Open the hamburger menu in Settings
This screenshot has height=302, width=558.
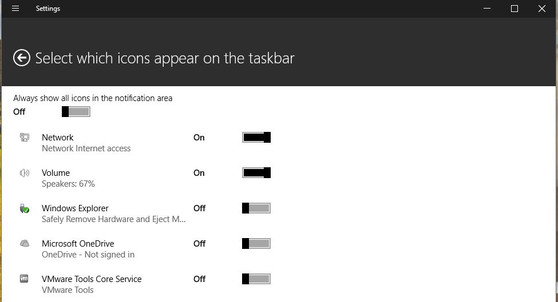15,9
